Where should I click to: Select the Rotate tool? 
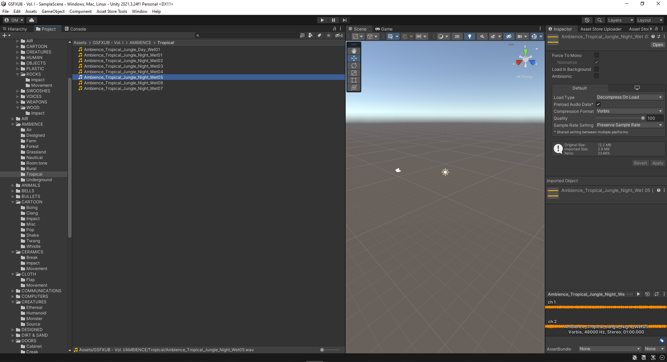[354, 66]
